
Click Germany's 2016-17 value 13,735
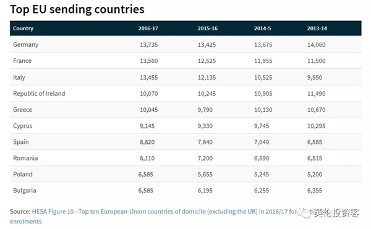(x=148, y=45)
